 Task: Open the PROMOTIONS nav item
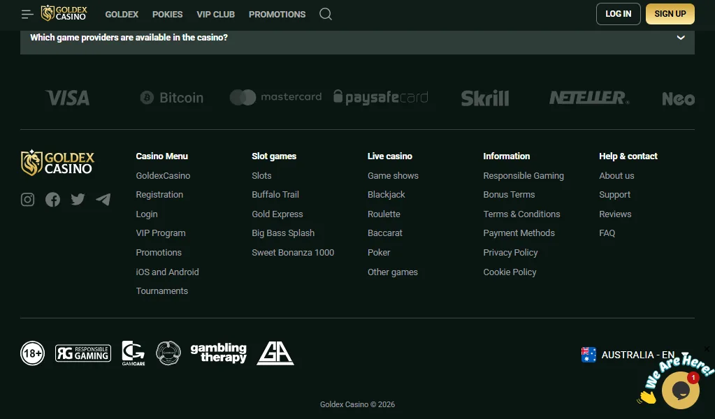[277, 14]
